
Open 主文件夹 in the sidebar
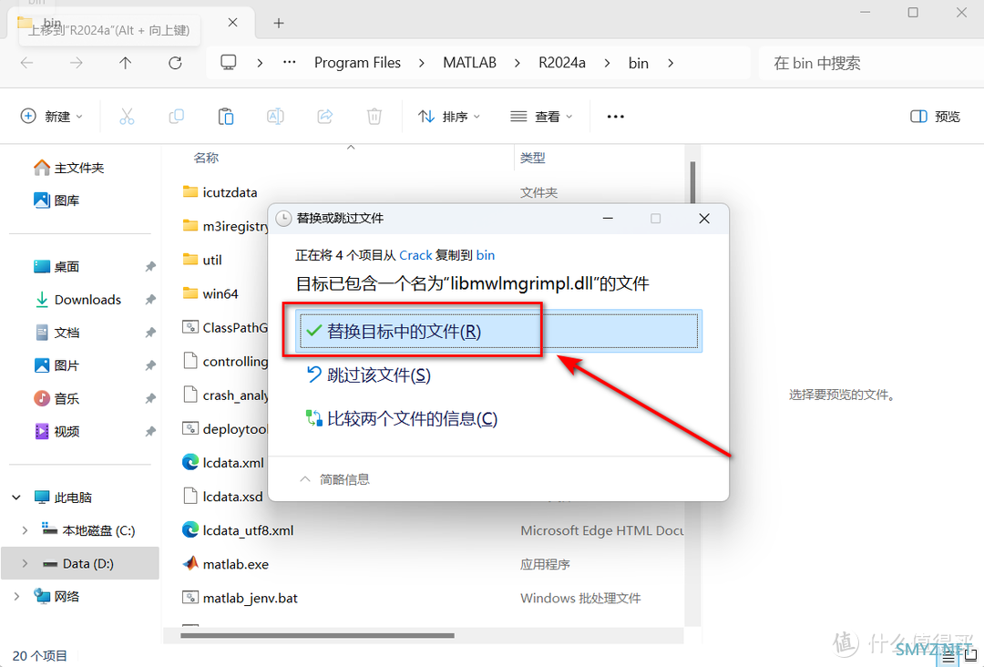(x=68, y=168)
